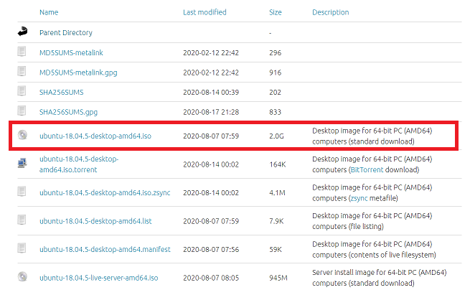Click the 2020-08-07 08:05 modified date
The height and width of the screenshot is (290, 470).
211,278
